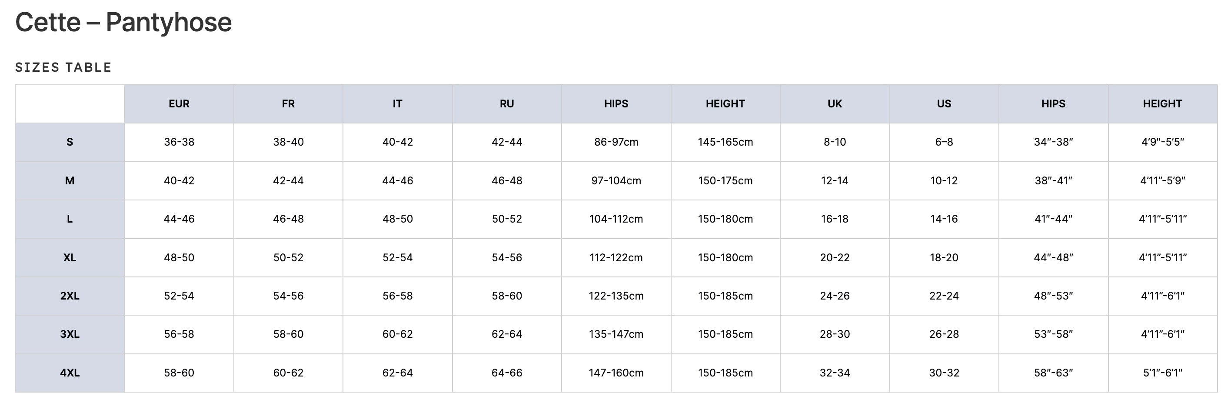Image resolution: width=1231 pixels, height=413 pixels.
Task: Click the US column header
Action: pyautogui.click(x=944, y=104)
